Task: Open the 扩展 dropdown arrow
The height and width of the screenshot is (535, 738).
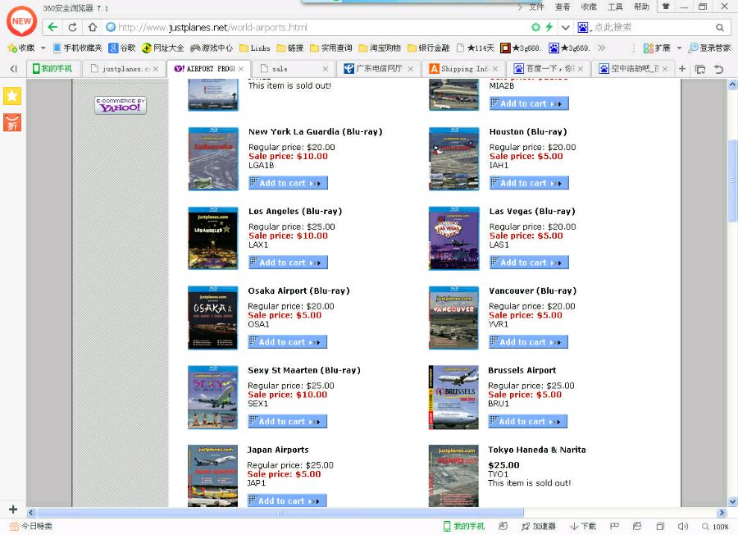Action: click(x=679, y=48)
